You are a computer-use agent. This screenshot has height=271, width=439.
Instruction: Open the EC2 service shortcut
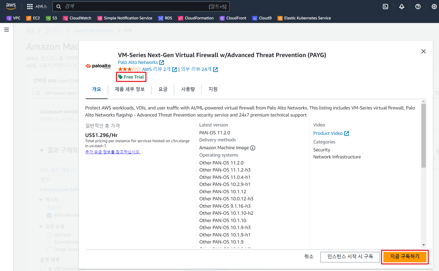click(x=33, y=18)
